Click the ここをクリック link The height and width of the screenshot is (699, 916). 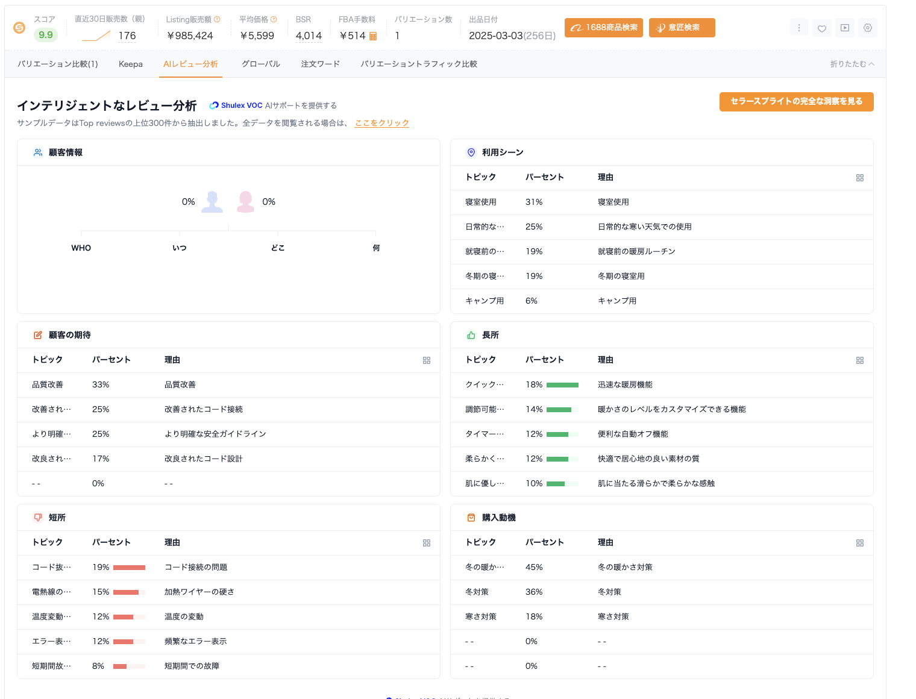382,122
